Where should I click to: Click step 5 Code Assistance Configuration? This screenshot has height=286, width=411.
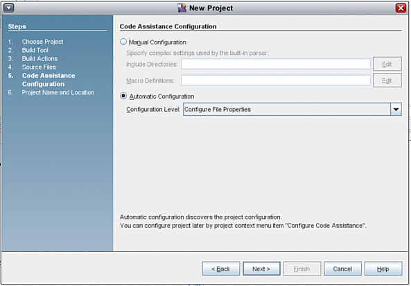(49, 80)
